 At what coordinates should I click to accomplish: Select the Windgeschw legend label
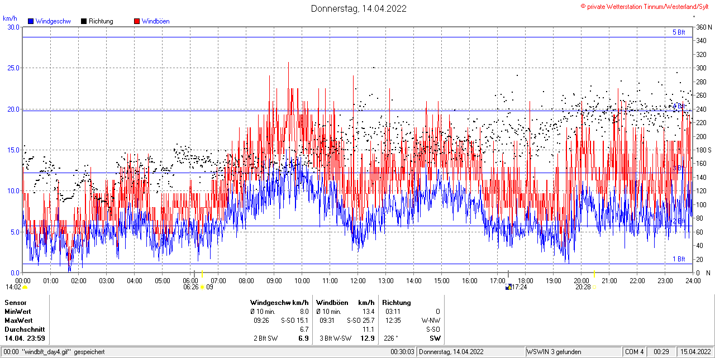pyautogui.click(x=53, y=21)
